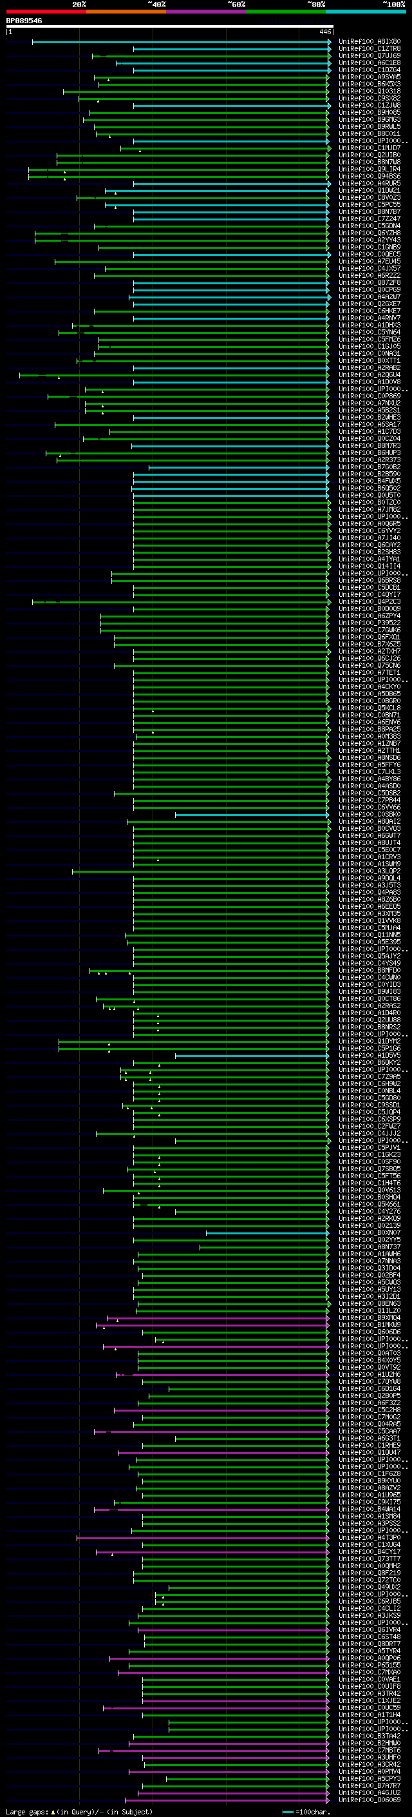Select the UniRef100_Q6YZH8 label
This screenshot has width=412, height=1817.
(x=370, y=233)
